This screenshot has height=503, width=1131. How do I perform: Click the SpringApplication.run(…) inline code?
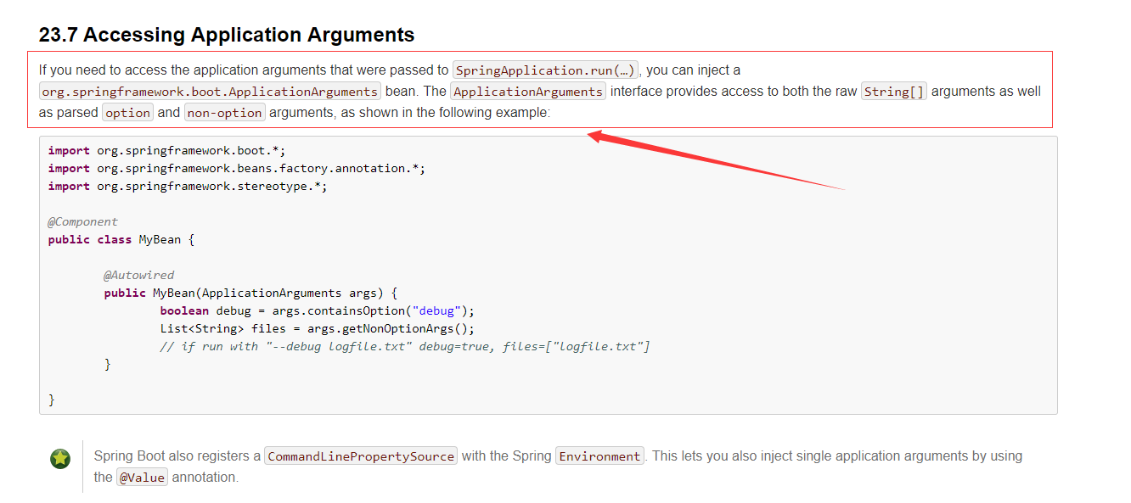(x=546, y=70)
